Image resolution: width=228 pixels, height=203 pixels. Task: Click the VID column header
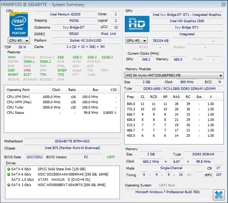click(110, 90)
